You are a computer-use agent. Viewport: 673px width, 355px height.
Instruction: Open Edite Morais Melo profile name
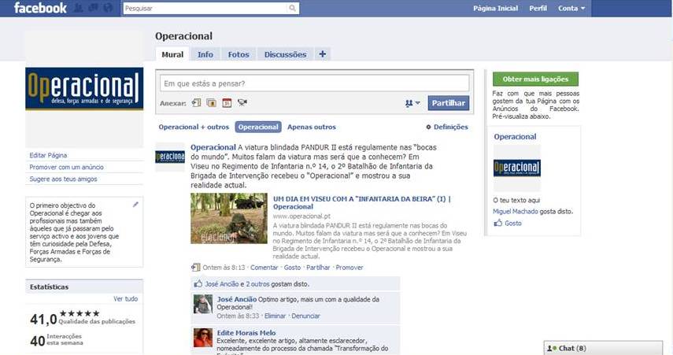click(x=246, y=333)
